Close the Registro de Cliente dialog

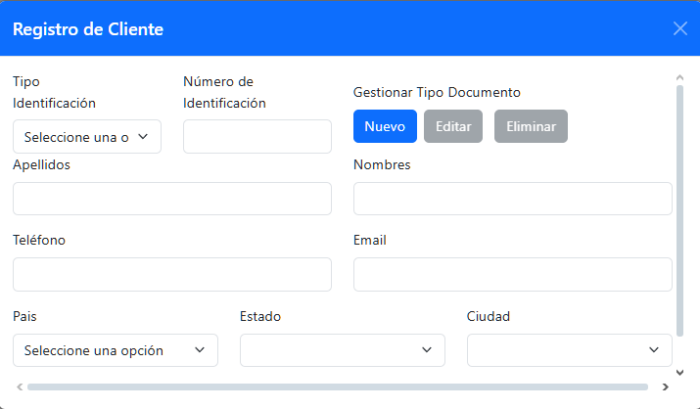coord(679,28)
